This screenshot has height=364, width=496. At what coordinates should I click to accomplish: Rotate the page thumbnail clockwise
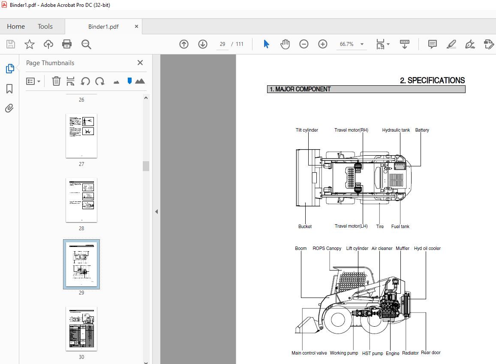click(x=100, y=81)
